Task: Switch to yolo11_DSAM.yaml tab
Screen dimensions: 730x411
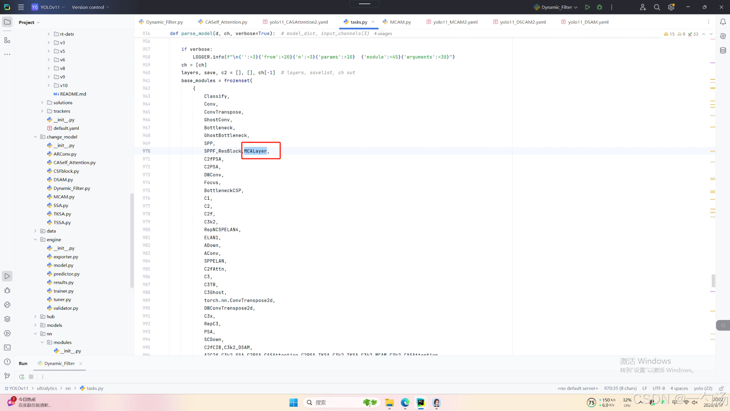Action: click(x=588, y=22)
